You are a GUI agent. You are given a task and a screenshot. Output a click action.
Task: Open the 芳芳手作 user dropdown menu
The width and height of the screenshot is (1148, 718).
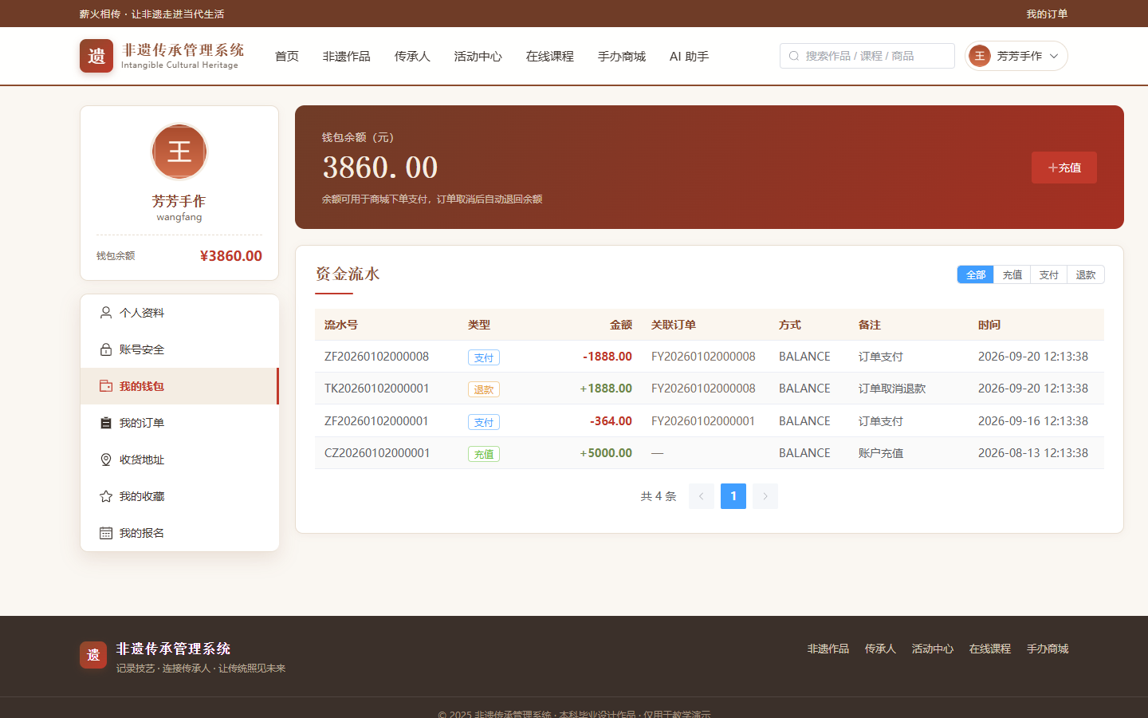coord(1016,56)
